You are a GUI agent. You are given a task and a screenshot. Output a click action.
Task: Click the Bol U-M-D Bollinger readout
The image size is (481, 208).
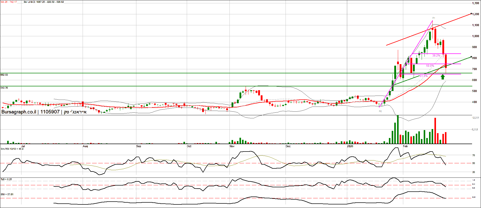pos(44,2)
